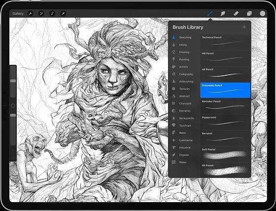Open the active color circle
Viewport: 276px width, 211px height.
point(262,14)
